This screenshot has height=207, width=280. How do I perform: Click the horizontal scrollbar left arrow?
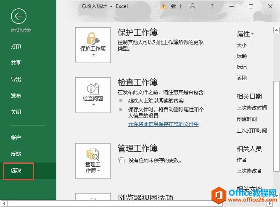(x=4, y=204)
